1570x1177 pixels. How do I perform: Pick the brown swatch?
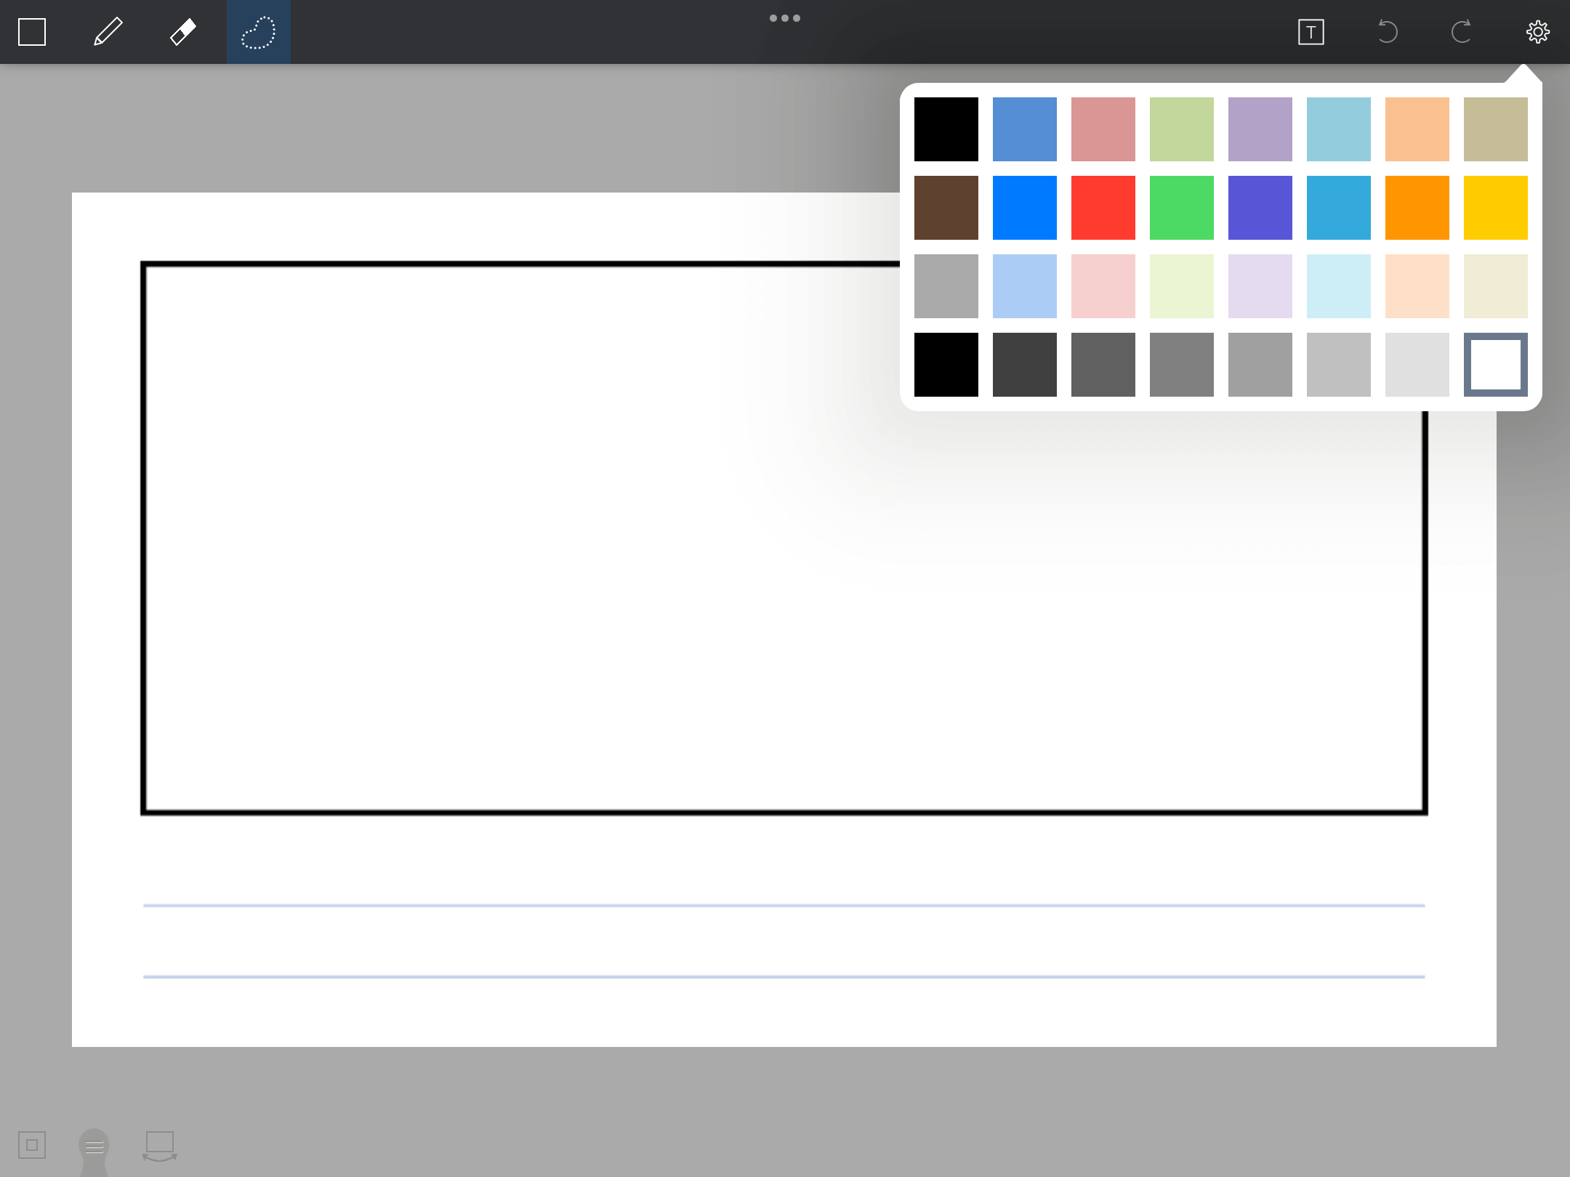(x=946, y=208)
